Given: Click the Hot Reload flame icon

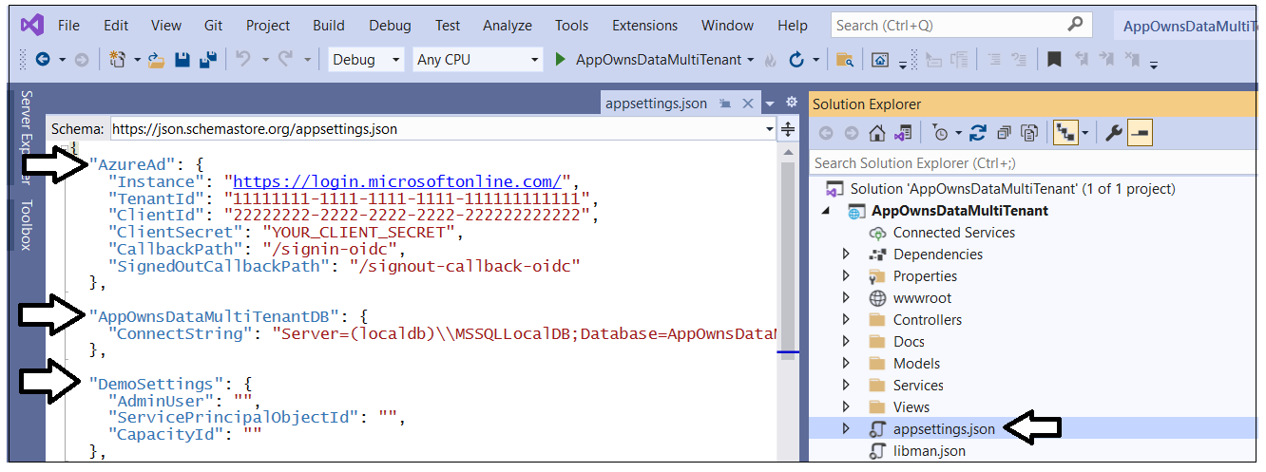Looking at the screenshot, I should pos(771,61).
